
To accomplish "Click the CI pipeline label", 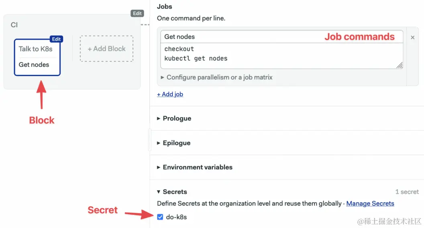I will 14,25.
